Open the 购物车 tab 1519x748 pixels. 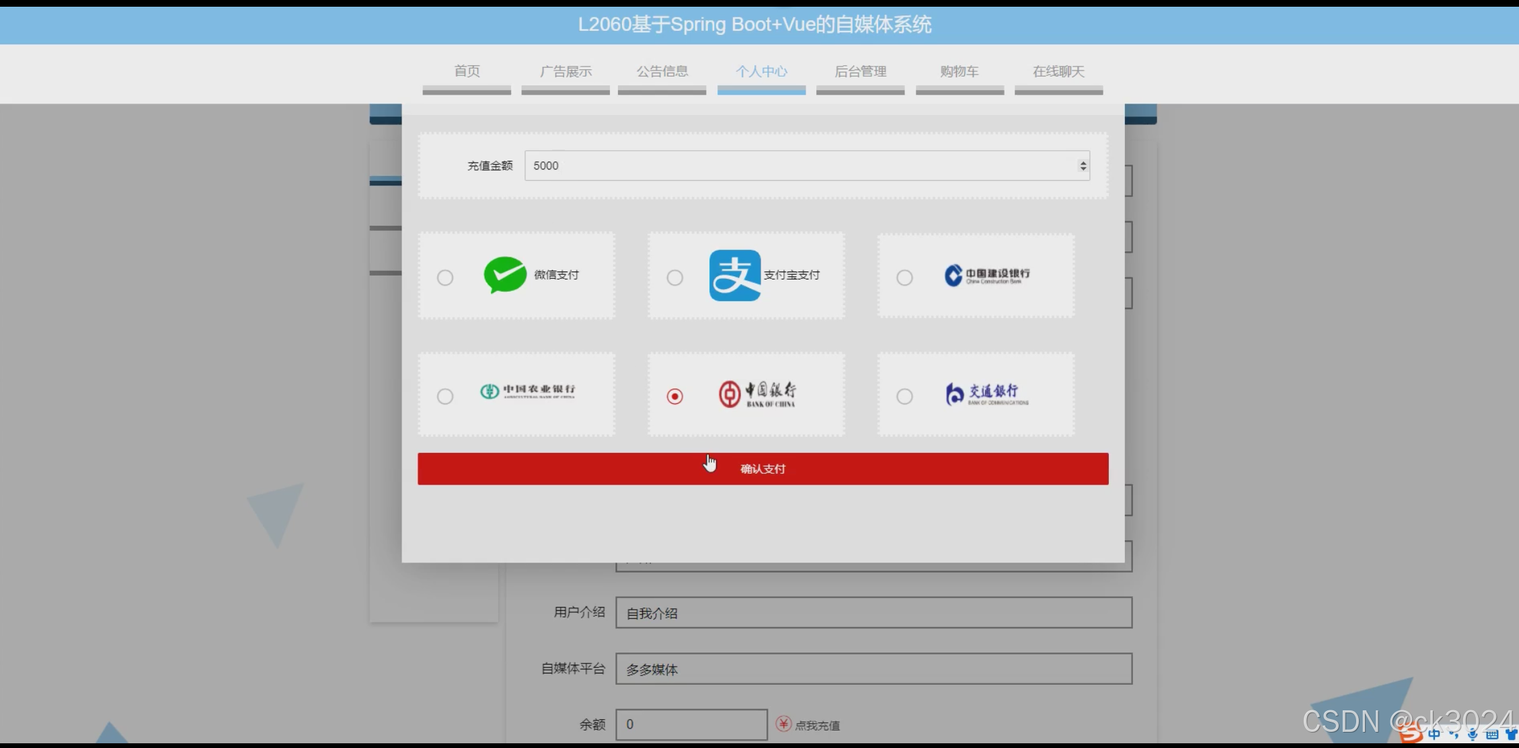[959, 71]
